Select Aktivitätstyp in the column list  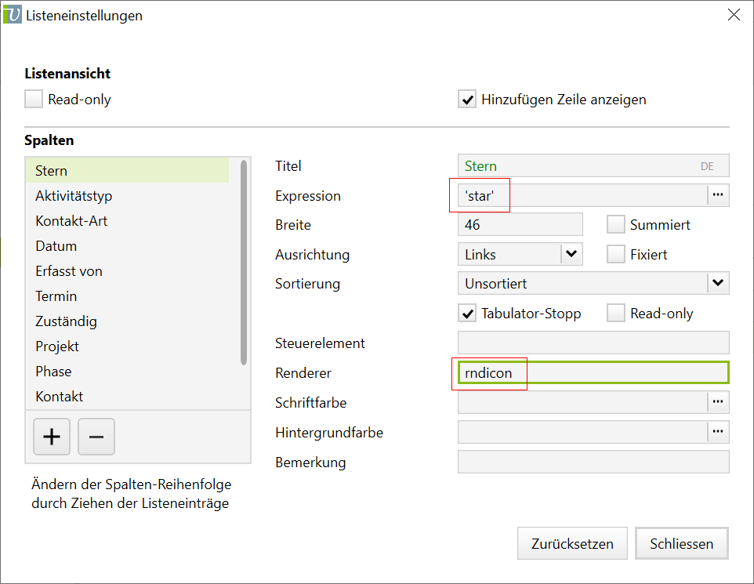pyautogui.click(x=79, y=196)
